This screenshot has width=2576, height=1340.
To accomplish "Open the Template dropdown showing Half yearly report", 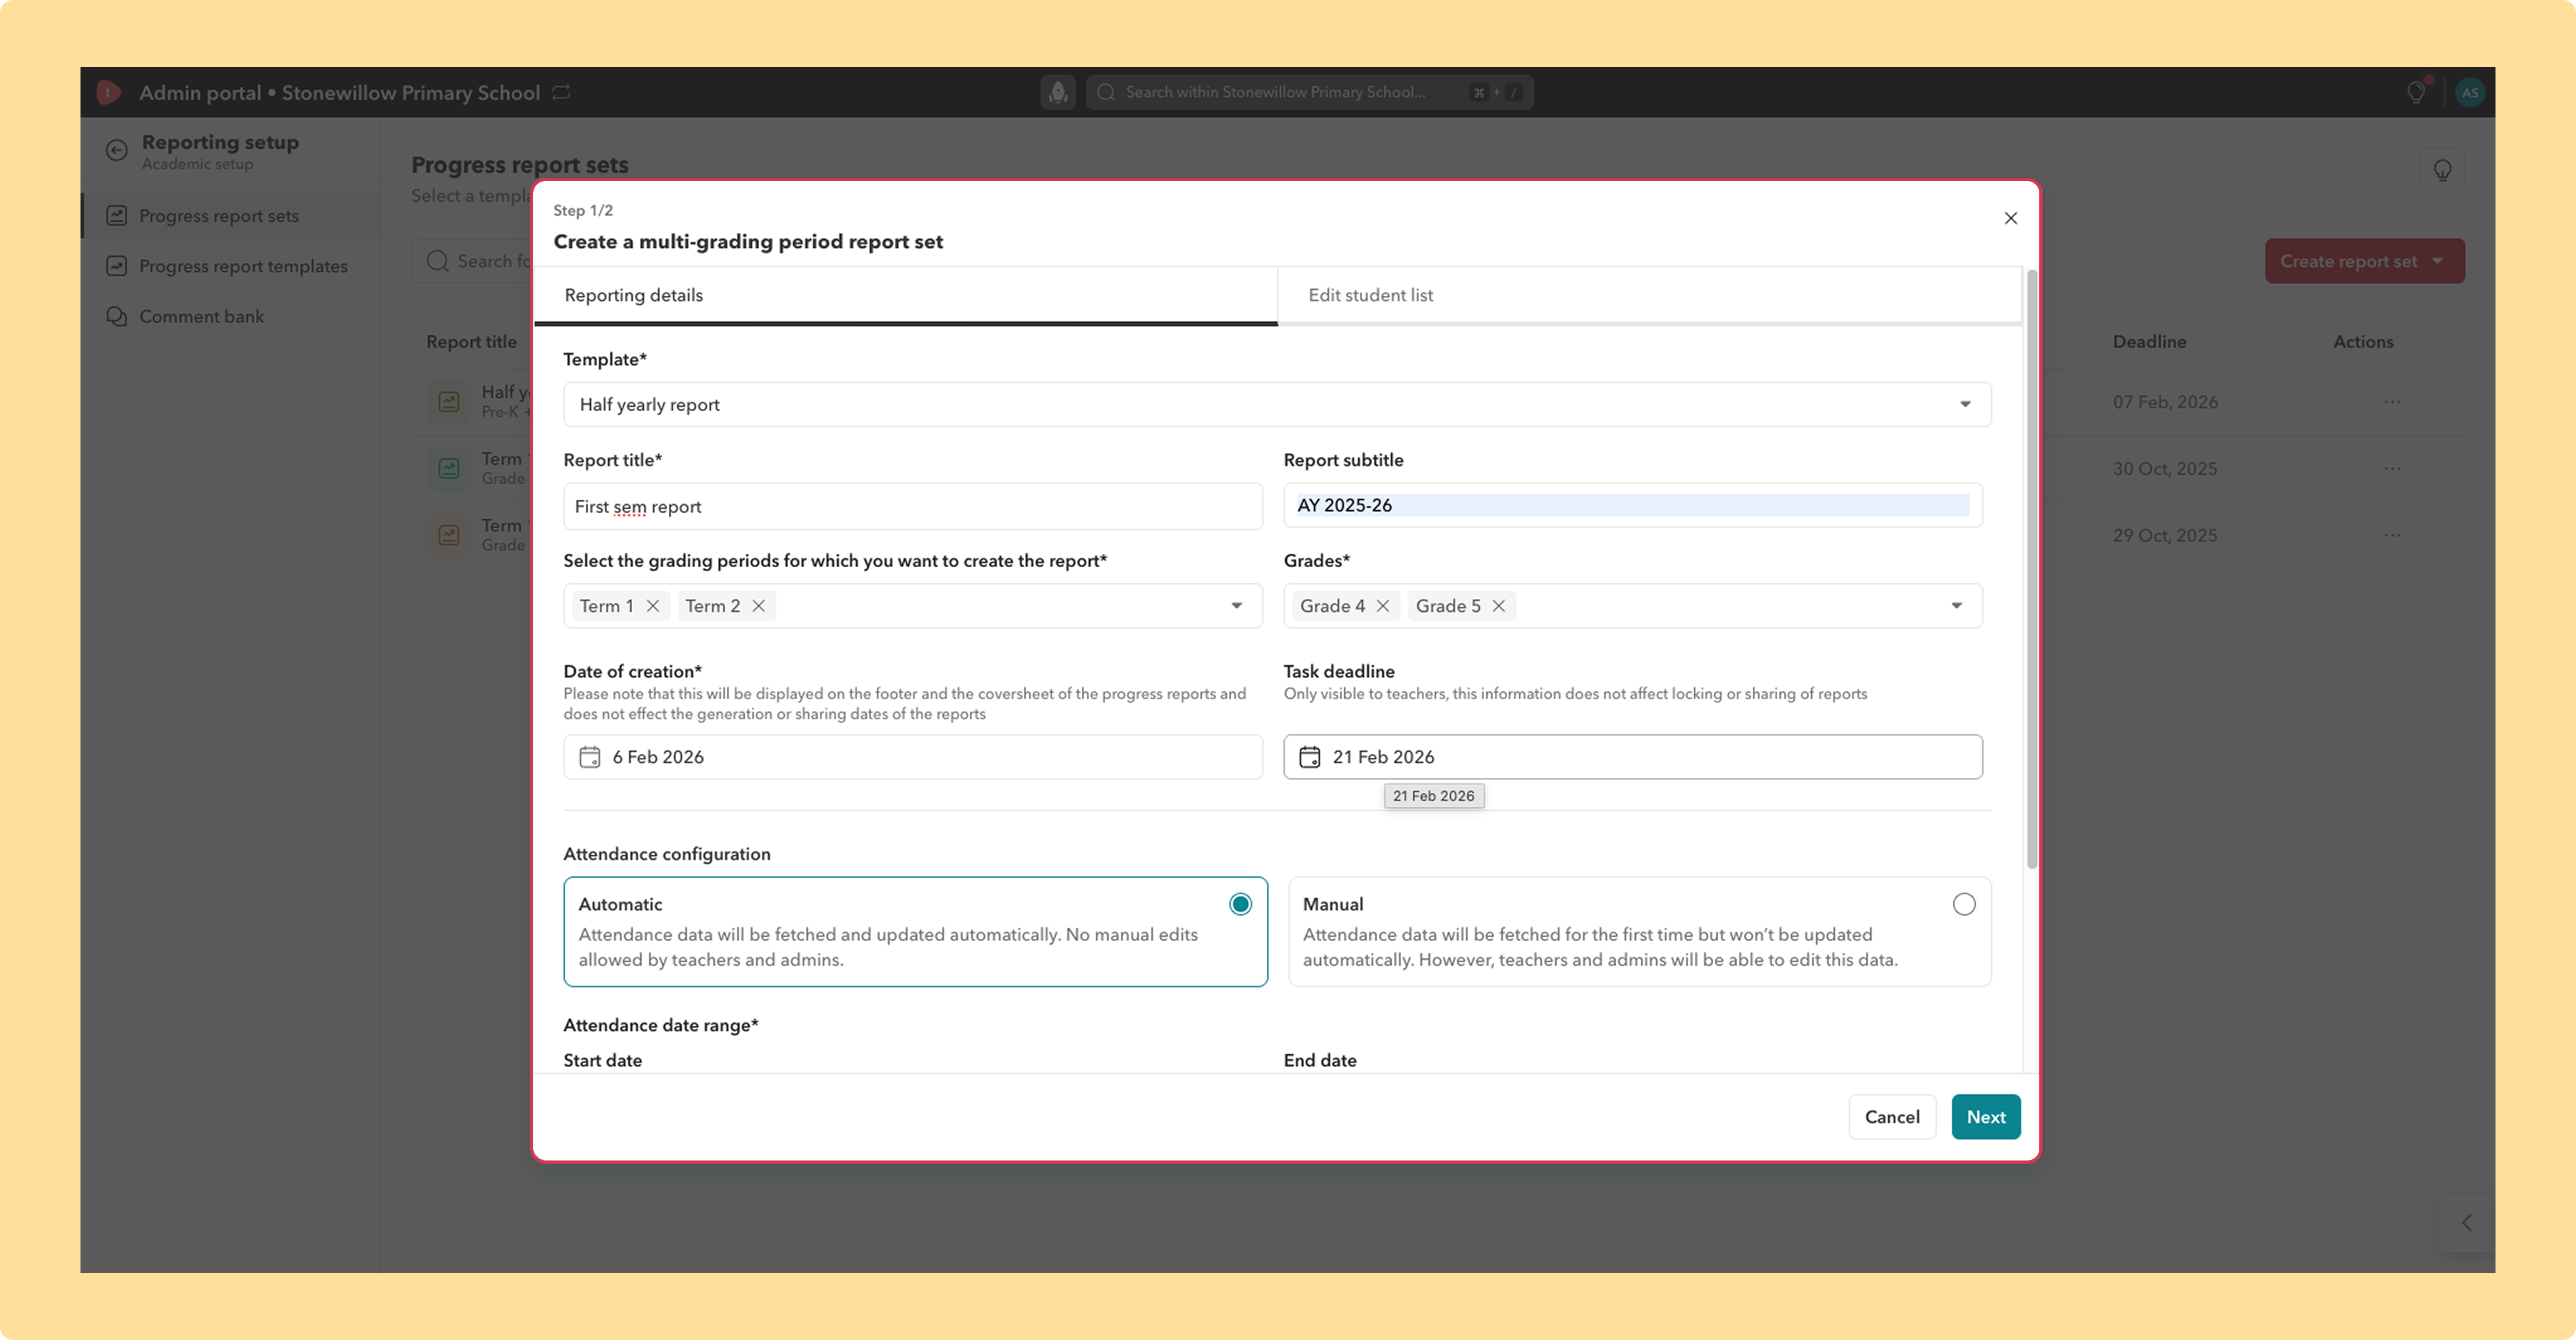I will coord(1277,404).
